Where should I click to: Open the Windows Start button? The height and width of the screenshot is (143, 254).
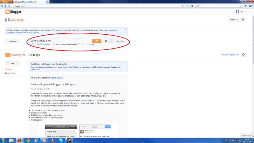point(3,140)
